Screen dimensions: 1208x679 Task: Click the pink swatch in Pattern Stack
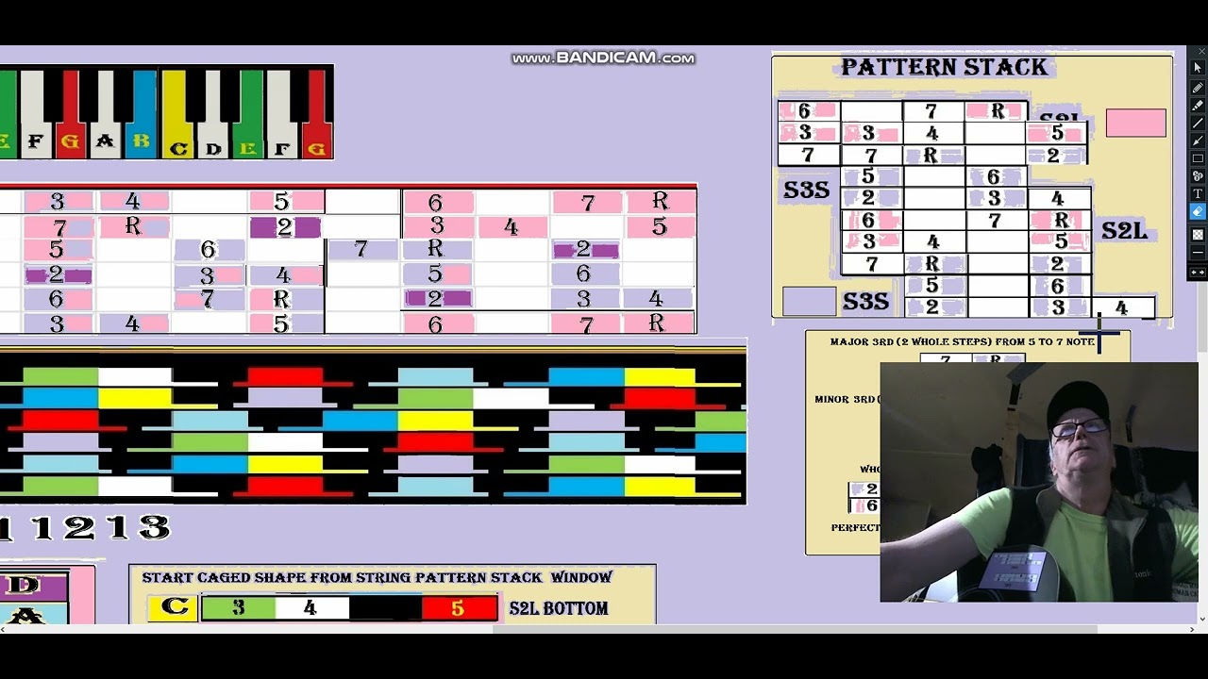1135,123
